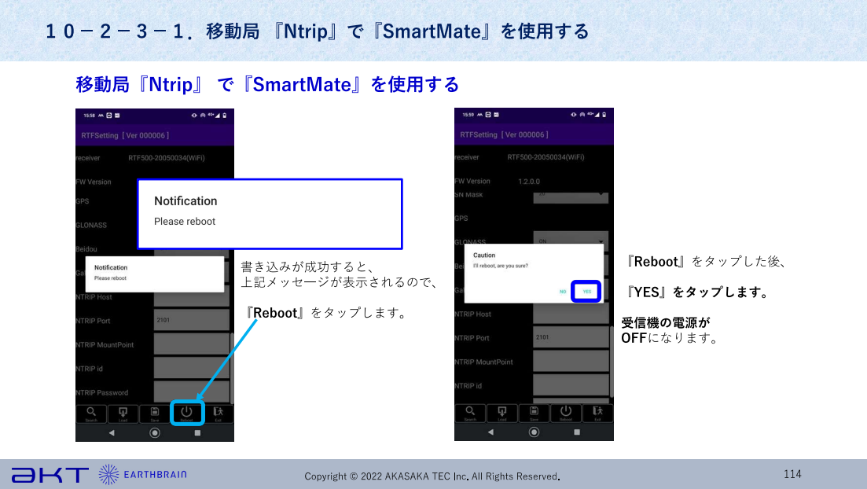Image resolution: width=867 pixels, height=489 pixels.
Task: Click the AKT logo in footer
Action: click(x=50, y=475)
